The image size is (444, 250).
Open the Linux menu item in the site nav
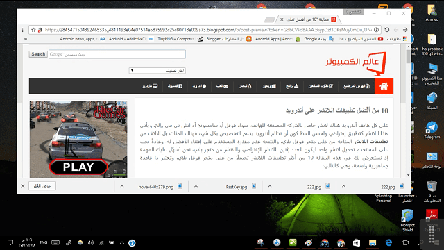pos(245,86)
